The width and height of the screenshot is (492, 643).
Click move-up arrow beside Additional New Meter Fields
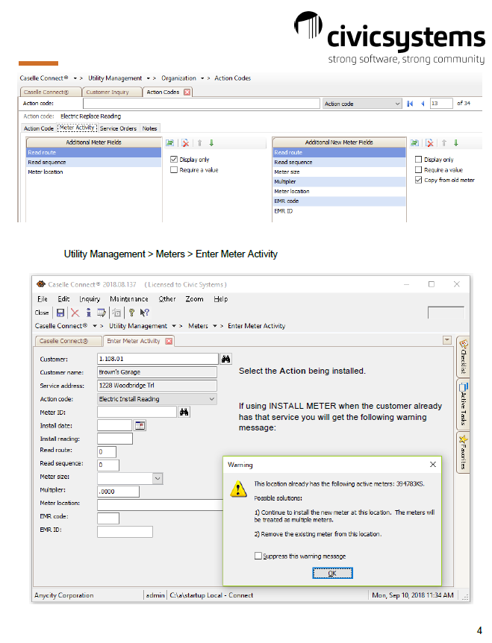[x=444, y=142]
